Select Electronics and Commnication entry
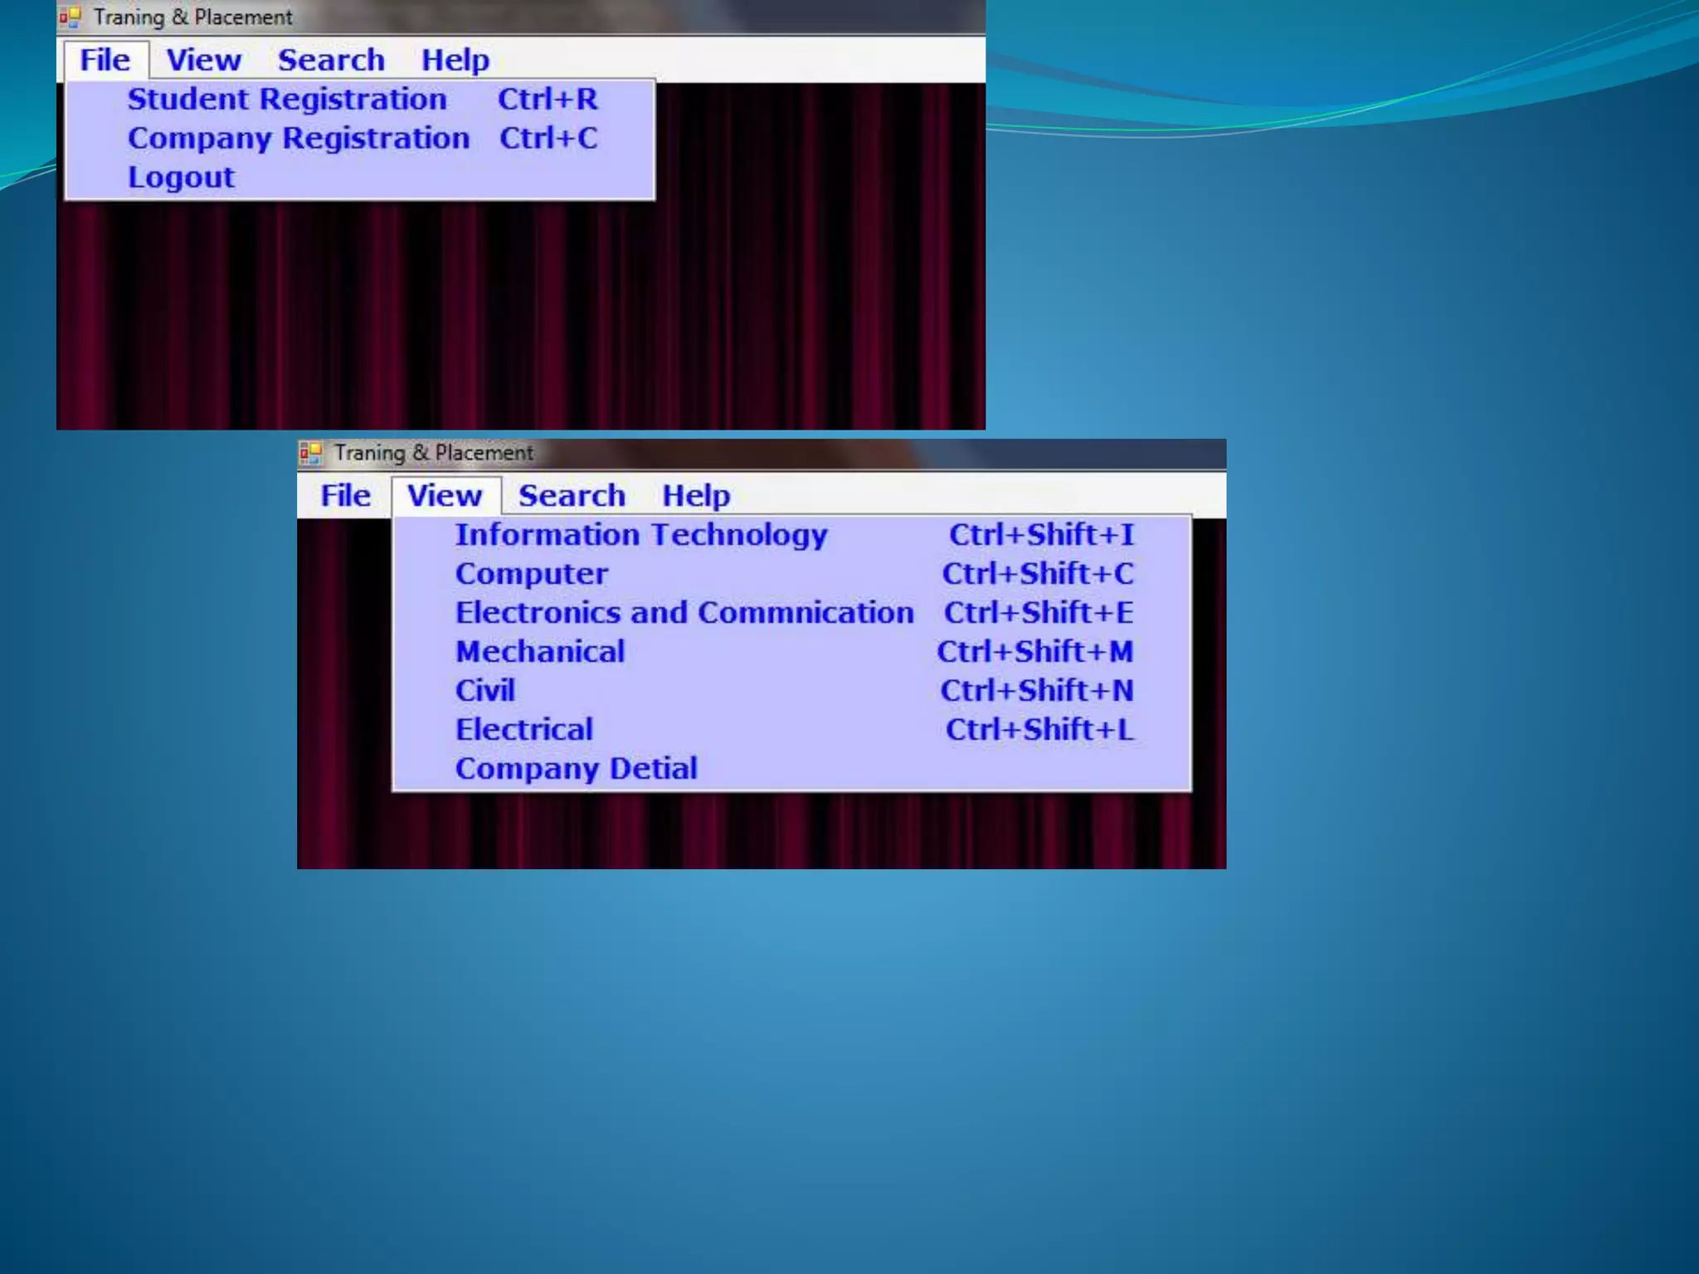The height and width of the screenshot is (1274, 1699). point(684,613)
